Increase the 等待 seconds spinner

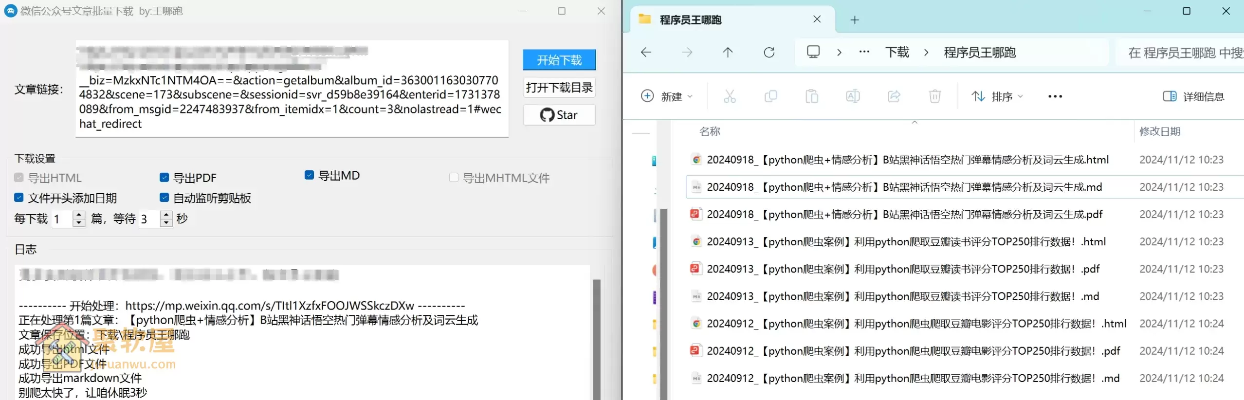point(166,215)
